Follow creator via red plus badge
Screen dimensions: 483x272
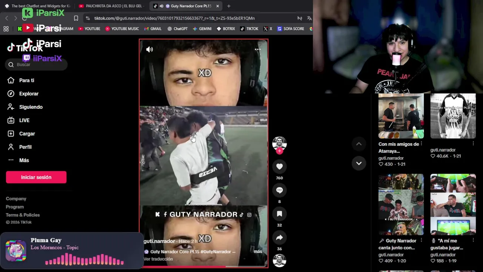click(279, 151)
